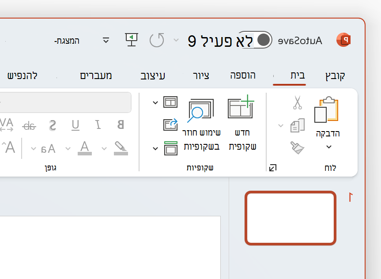Click the Section icon in slides group

click(170, 148)
